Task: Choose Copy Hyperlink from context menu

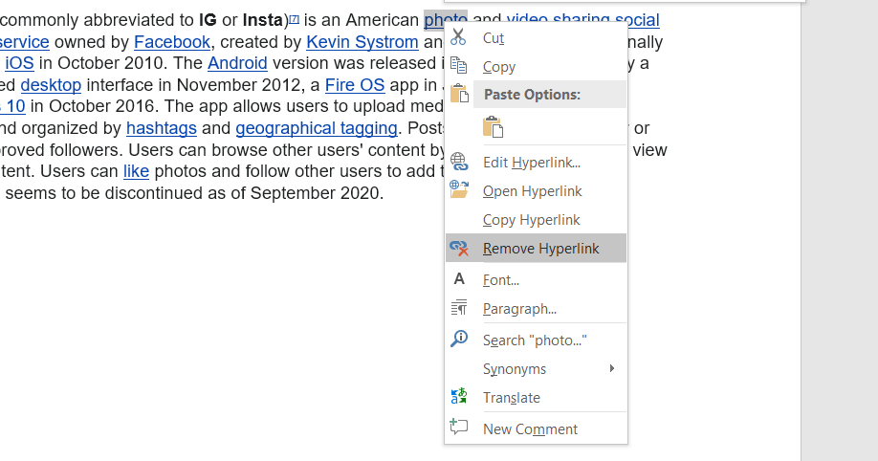Action: tap(531, 220)
